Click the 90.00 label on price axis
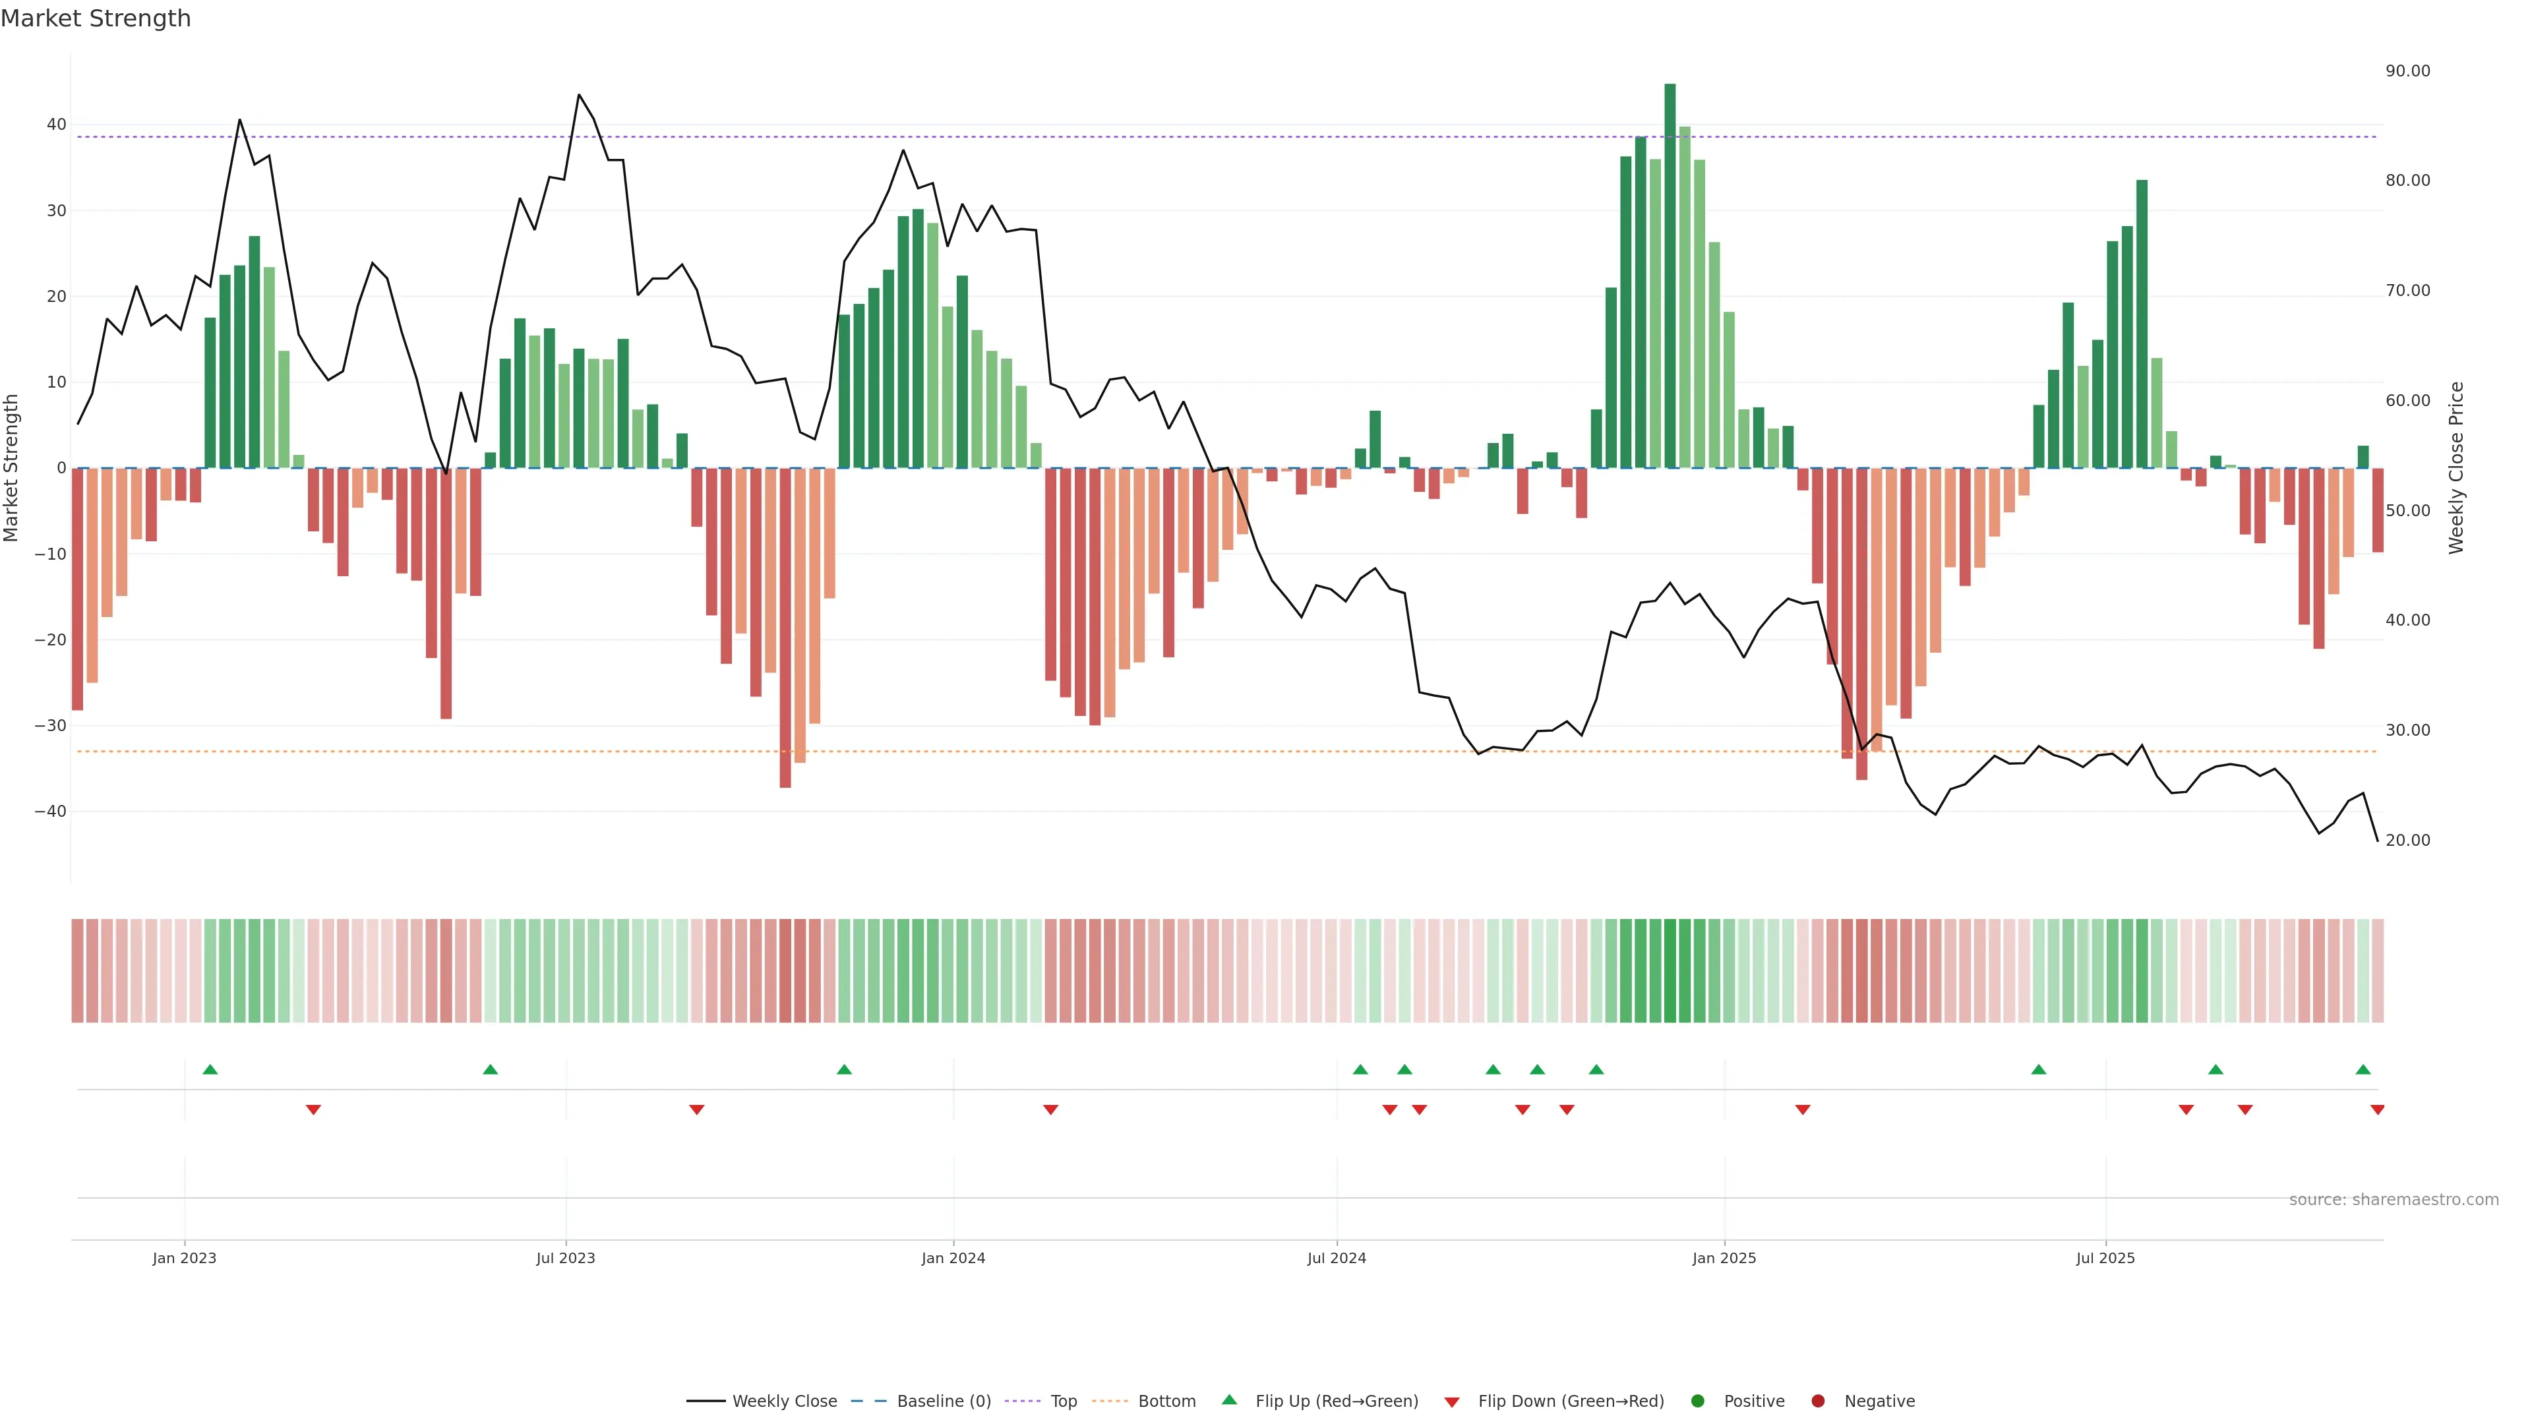Screen dimensions: 2532x1424 2407,71
